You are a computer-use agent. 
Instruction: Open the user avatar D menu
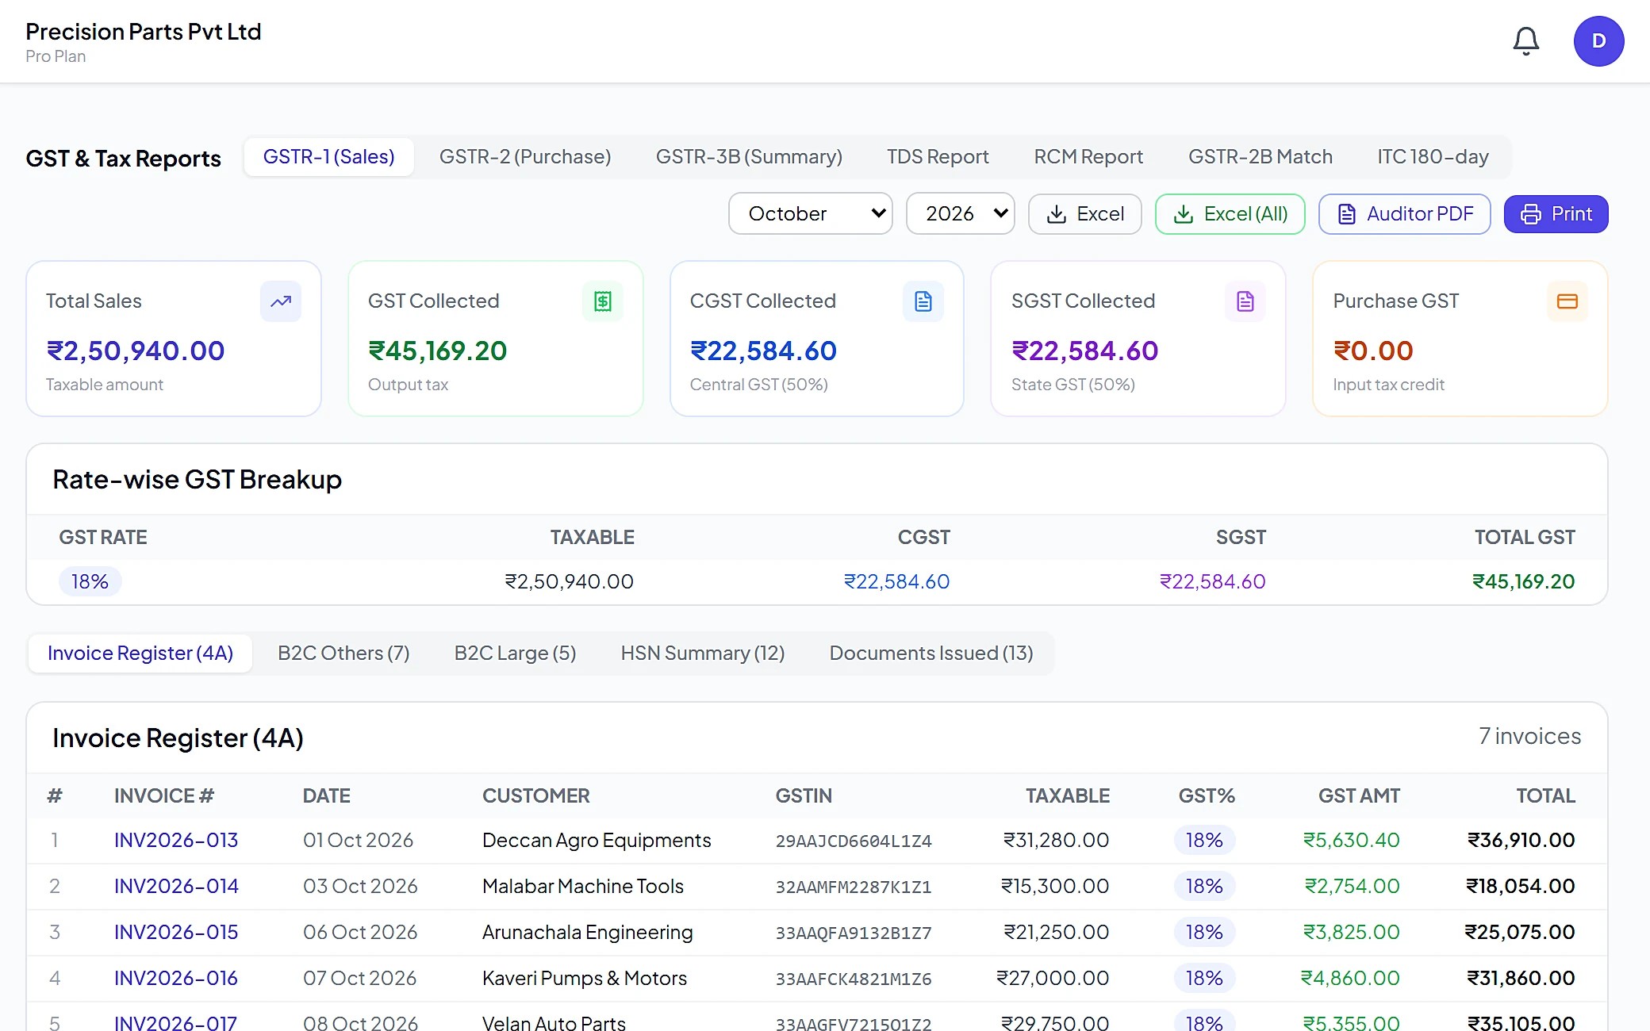point(1598,40)
